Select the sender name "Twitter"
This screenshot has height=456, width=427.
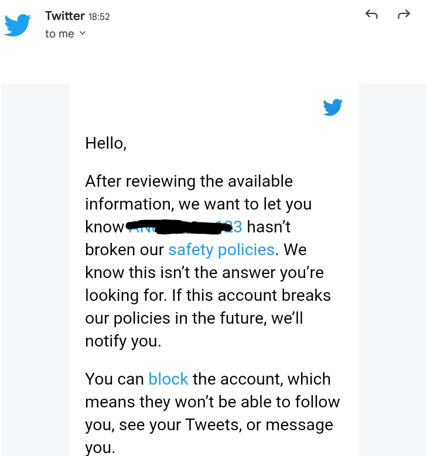(65, 16)
